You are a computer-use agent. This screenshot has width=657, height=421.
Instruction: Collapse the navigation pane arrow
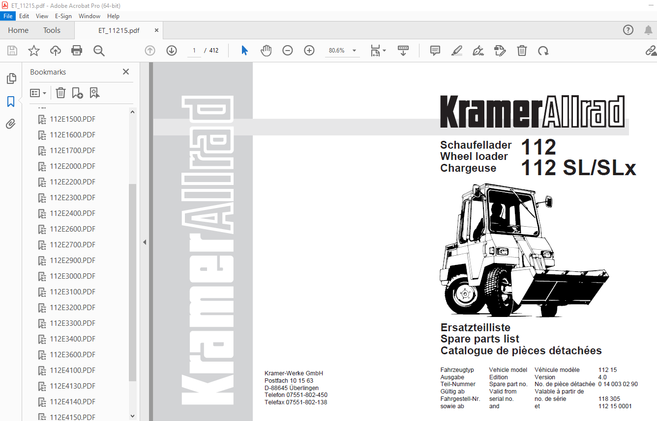pos(145,242)
